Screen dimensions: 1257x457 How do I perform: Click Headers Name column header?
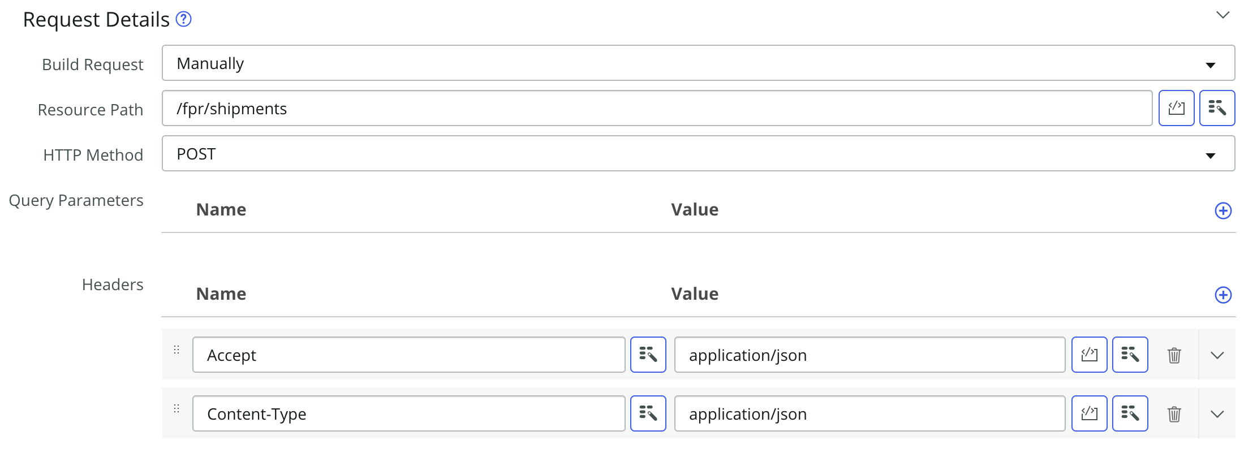(221, 294)
